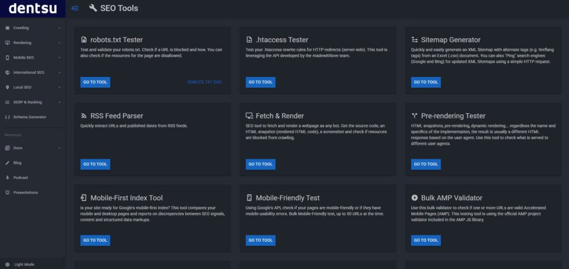Expand the Mobile SEO chevron
The height and width of the screenshot is (269, 569).
click(x=59, y=58)
